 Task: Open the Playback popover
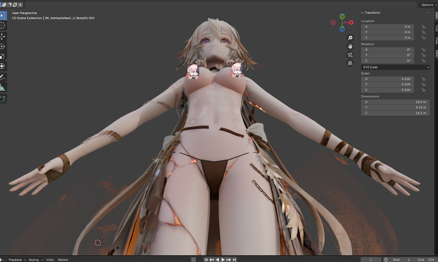(x=17, y=260)
